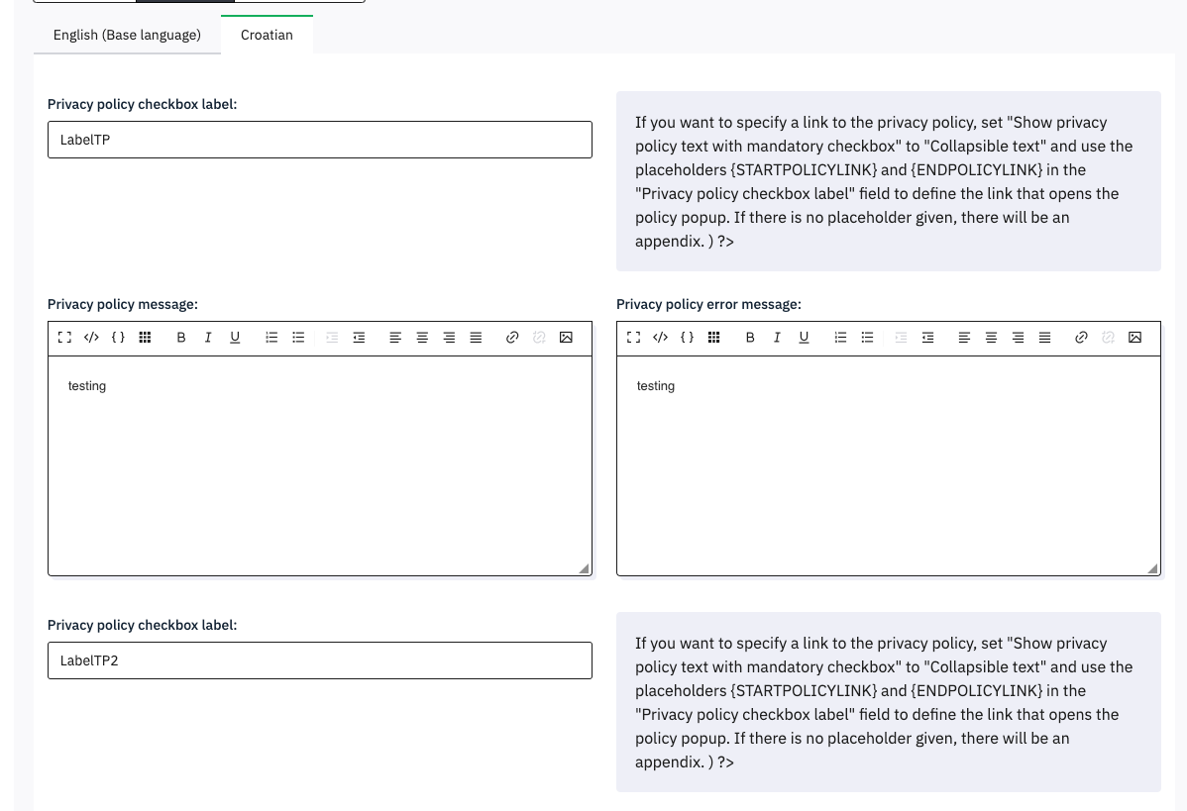The width and height of the screenshot is (1187, 811).
Task: Apply italic in error message editor
Action: 777,338
